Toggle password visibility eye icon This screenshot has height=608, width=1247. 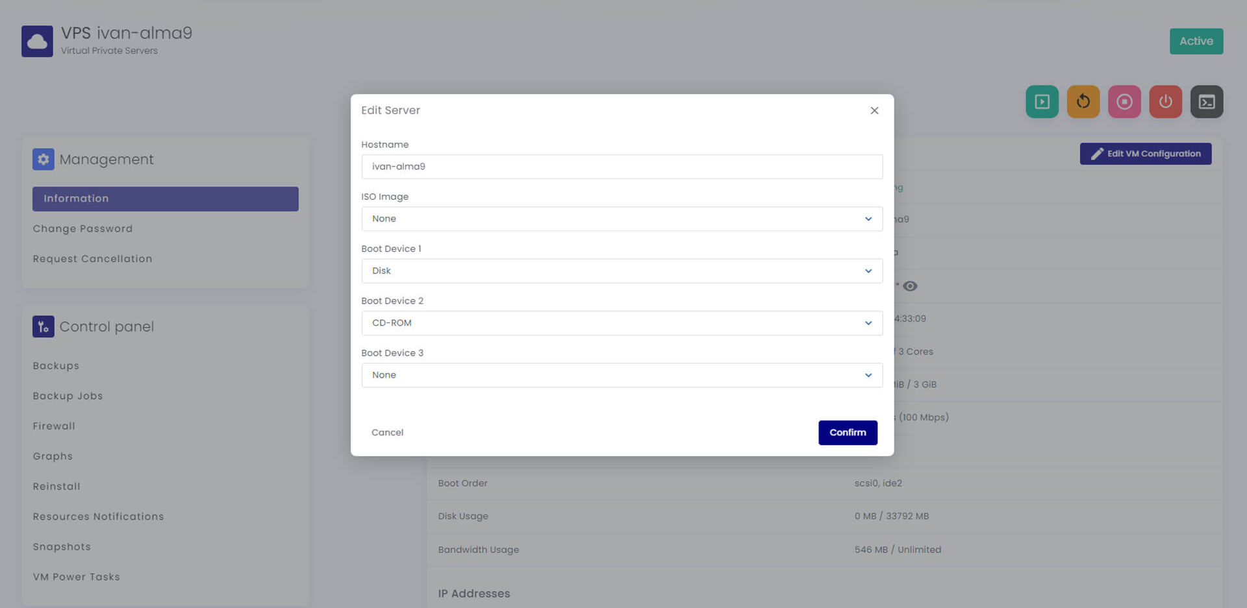point(910,286)
